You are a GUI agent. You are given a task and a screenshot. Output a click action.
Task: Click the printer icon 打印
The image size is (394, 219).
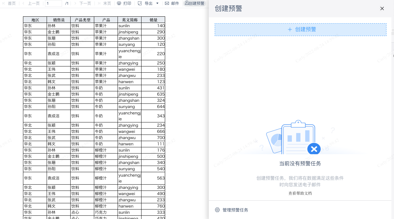[124, 3]
